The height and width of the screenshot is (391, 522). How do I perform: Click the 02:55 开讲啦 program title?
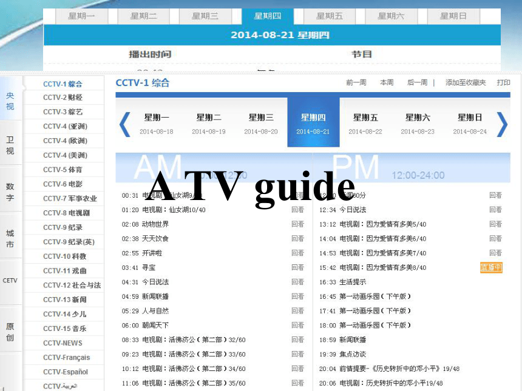[152, 253]
